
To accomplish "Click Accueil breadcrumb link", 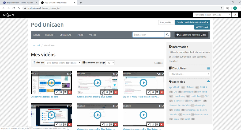I will 37,46.
